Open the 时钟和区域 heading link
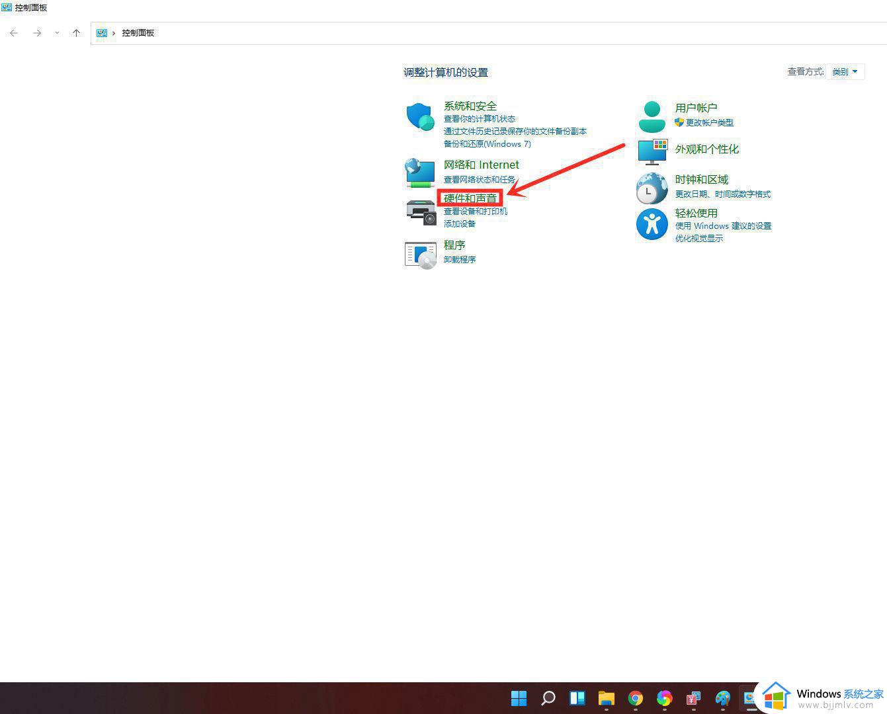 tap(701, 180)
